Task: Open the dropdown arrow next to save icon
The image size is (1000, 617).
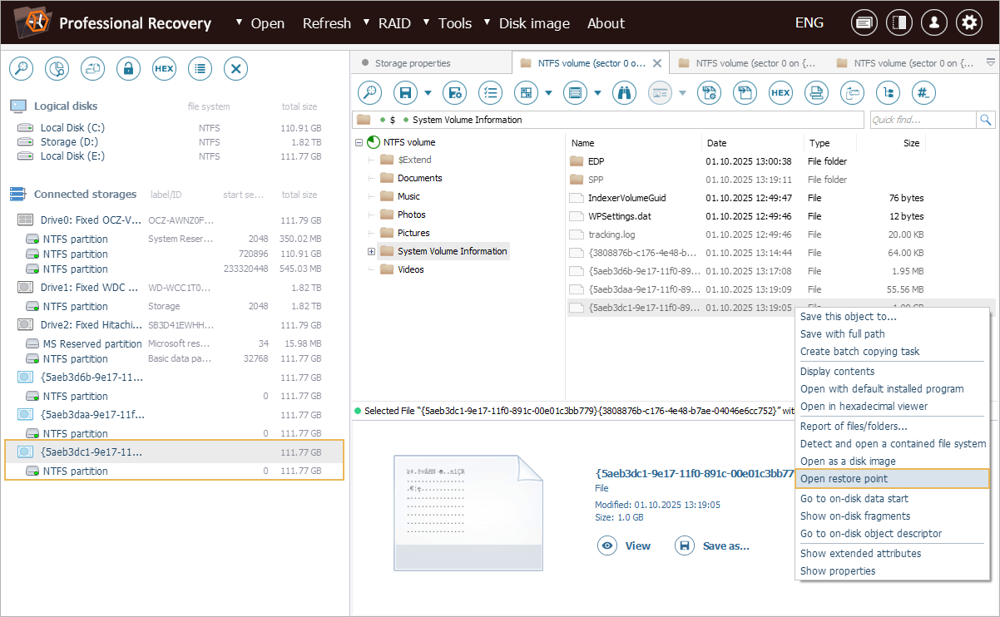Action: [428, 93]
